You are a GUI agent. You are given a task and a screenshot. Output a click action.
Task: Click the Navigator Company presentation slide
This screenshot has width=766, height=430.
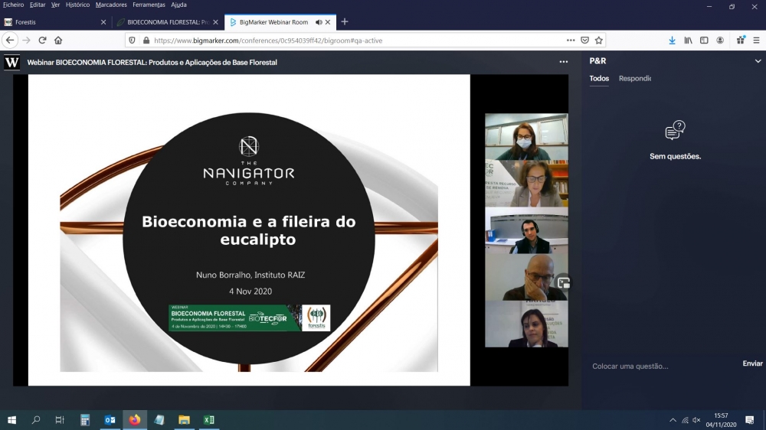pos(249,230)
